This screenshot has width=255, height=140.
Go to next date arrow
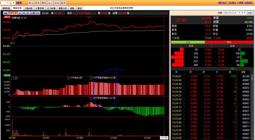tap(245, 13)
